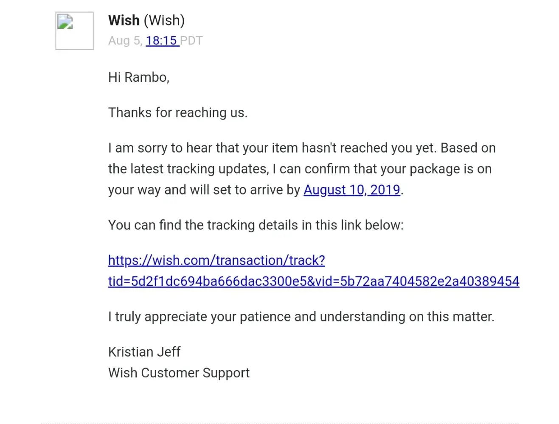Click the your way and will set text
The width and height of the screenshot is (559, 424).
[x=204, y=190]
